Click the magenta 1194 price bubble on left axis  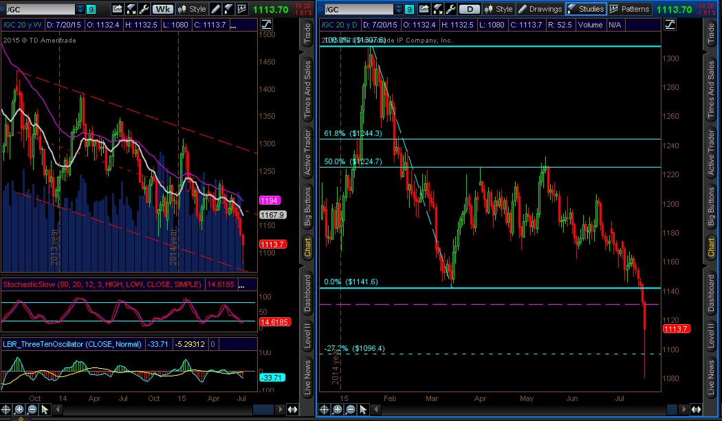coord(270,201)
